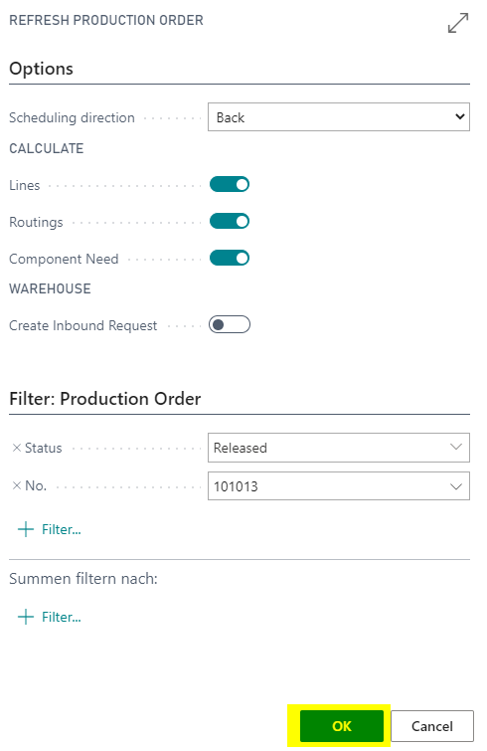Collapse the Options section header
The height and width of the screenshot is (751, 487).
click(41, 69)
